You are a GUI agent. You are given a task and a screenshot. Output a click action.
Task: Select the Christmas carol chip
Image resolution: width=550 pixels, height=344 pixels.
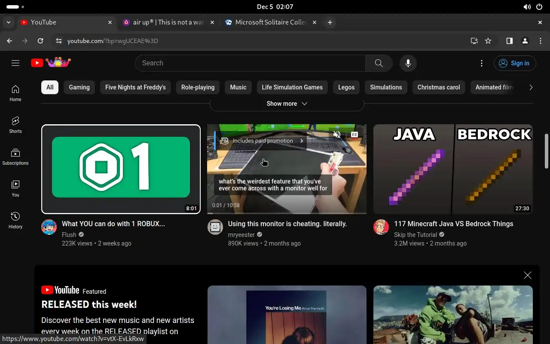439,87
